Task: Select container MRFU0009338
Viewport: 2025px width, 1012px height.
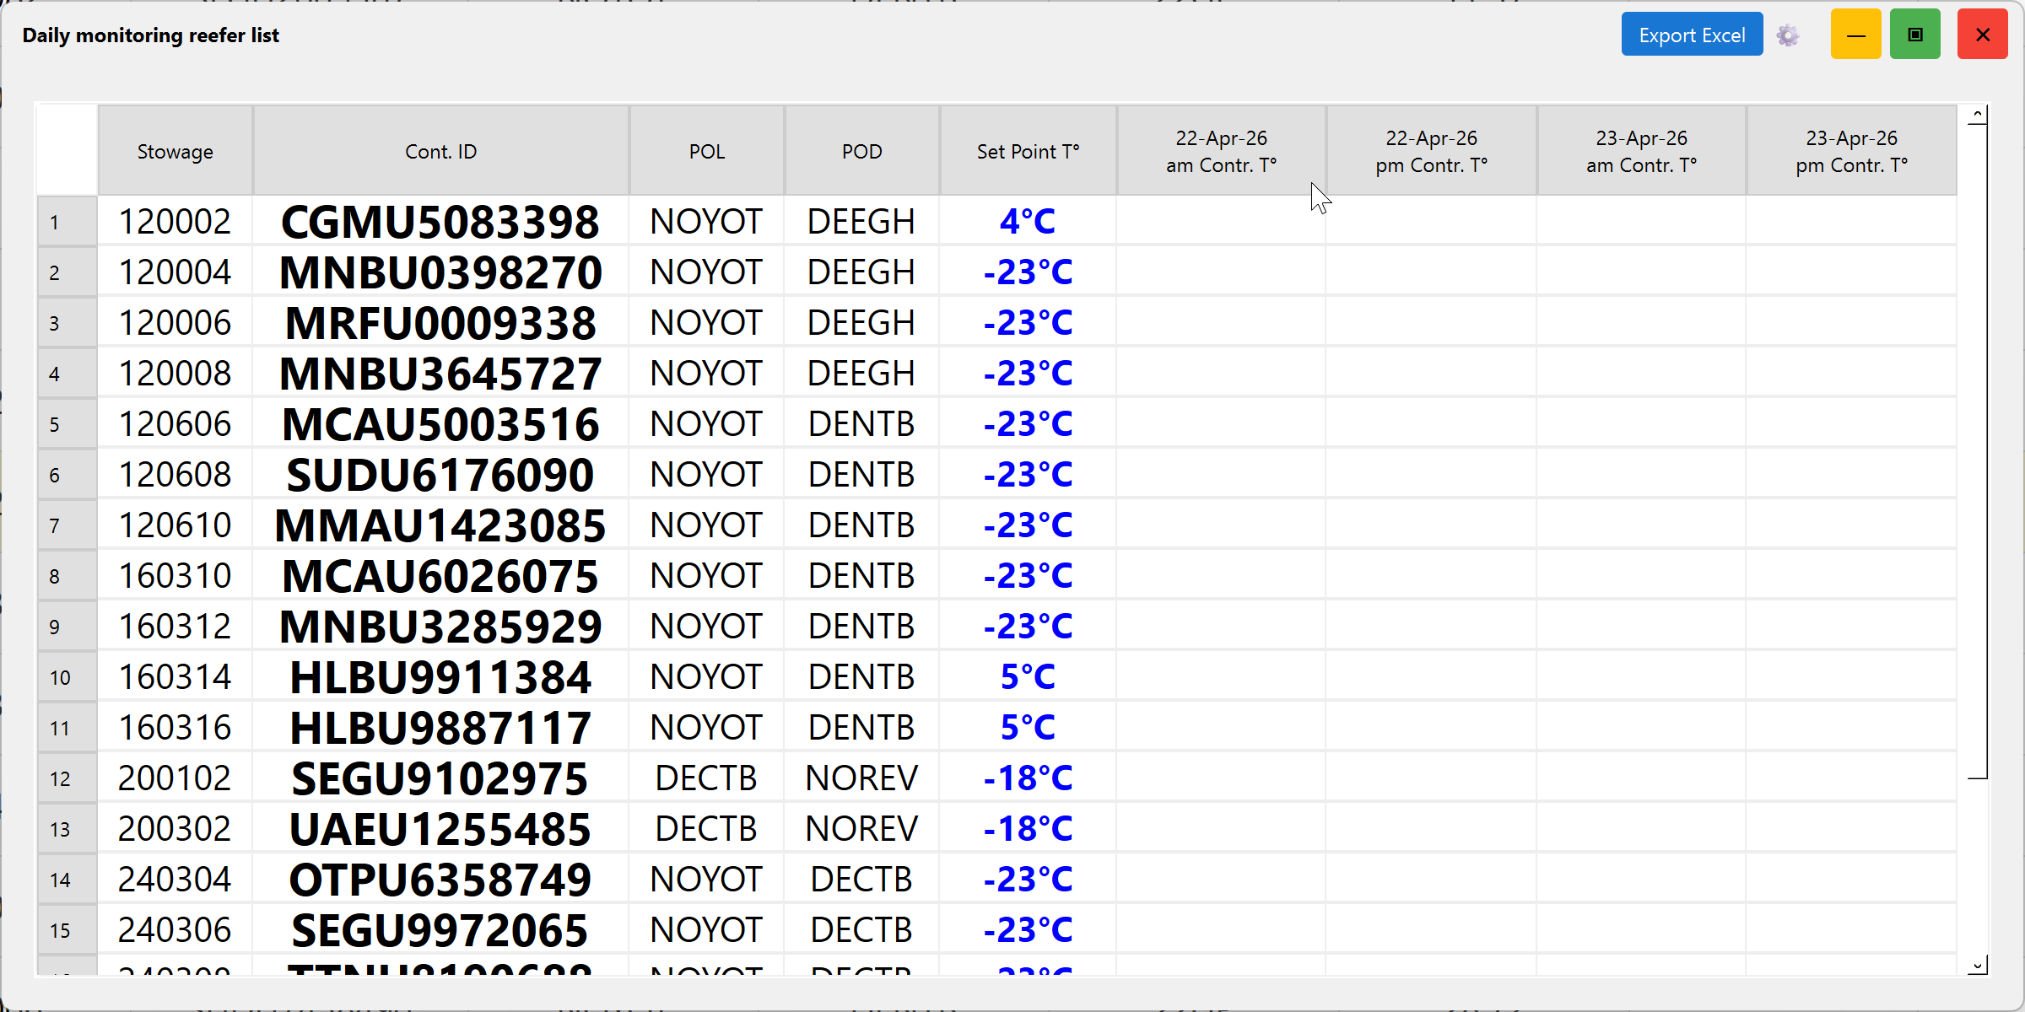Action: click(440, 323)
